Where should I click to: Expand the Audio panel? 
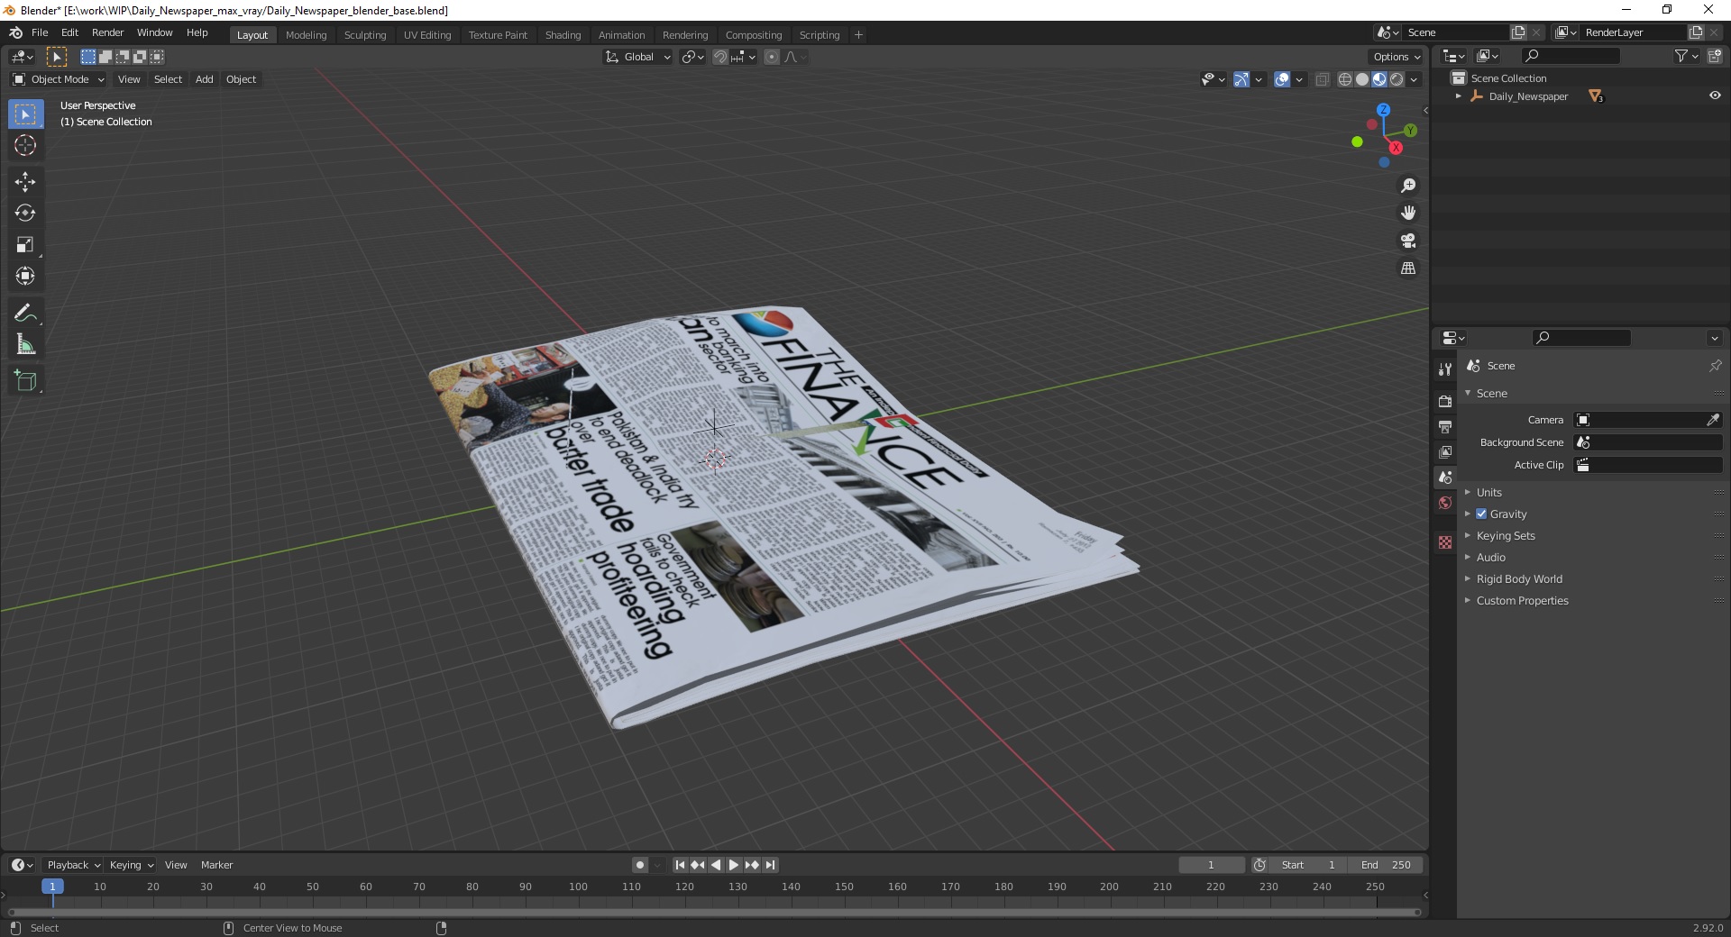[1490, 558]
